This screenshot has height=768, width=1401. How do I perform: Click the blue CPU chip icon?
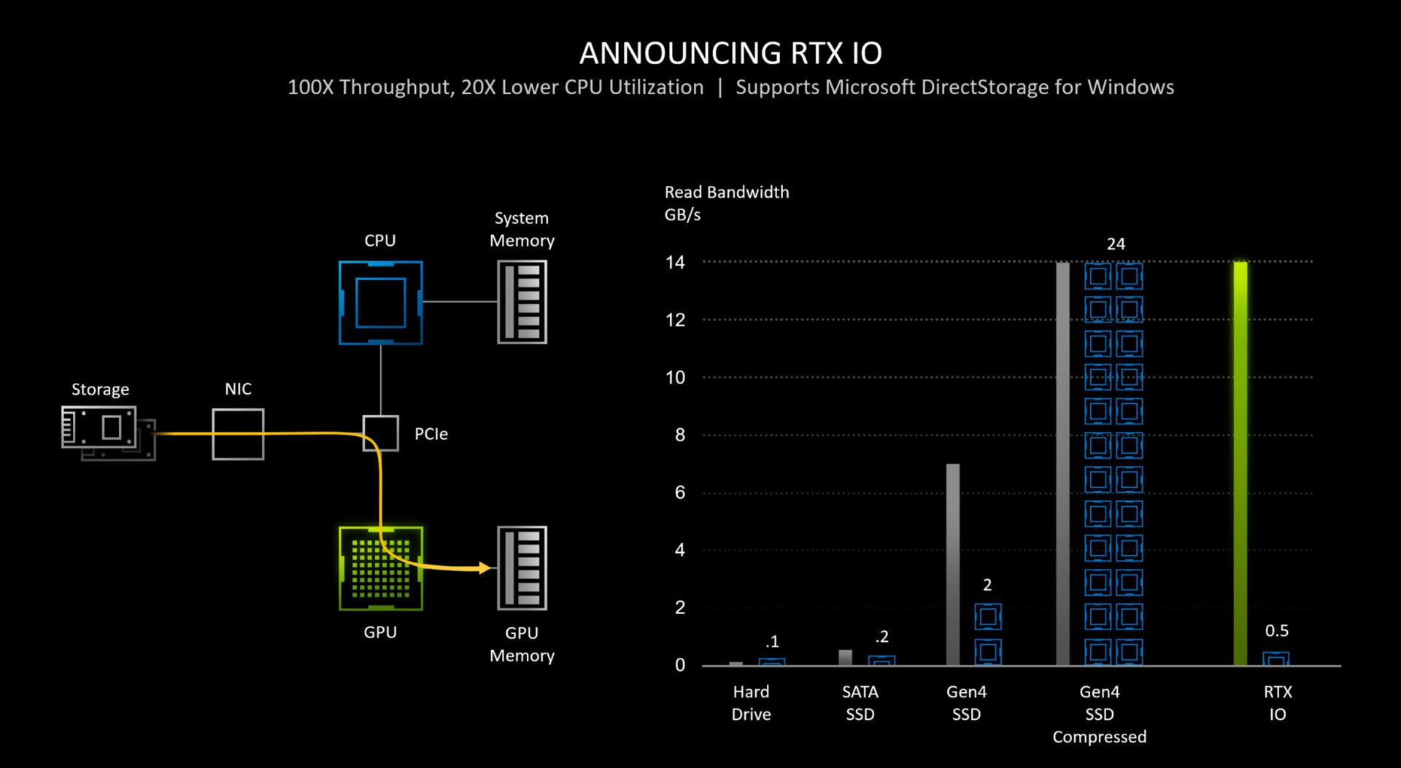(x=380, y=303)
